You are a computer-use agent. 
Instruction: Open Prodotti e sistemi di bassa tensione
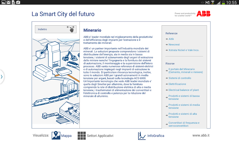184,97
